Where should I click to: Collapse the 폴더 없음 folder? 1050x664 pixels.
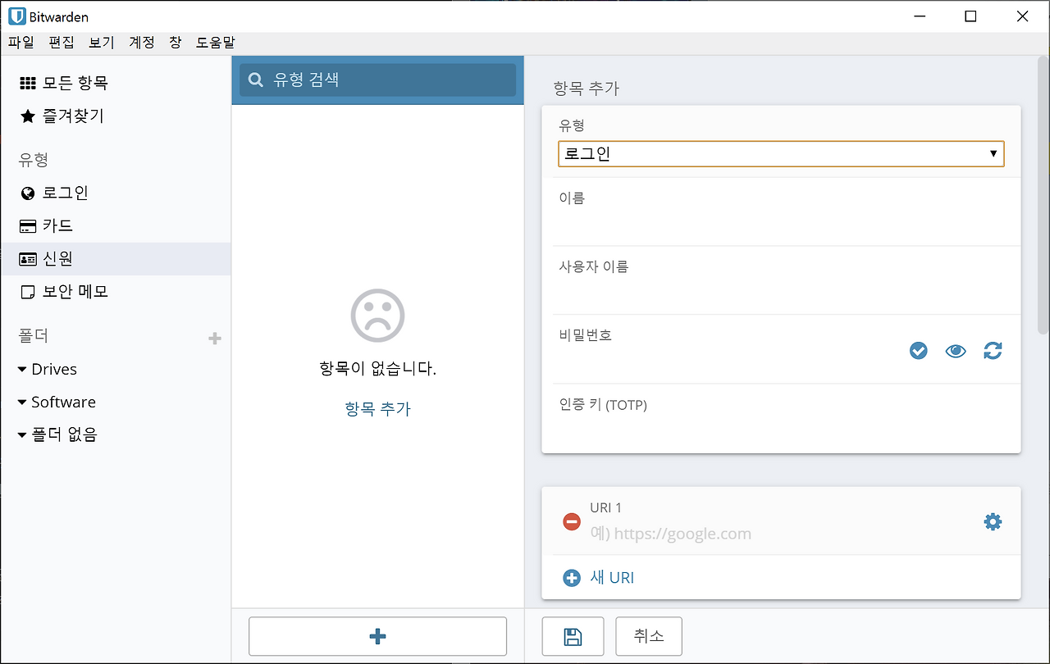pyautogui.click(x=22, y=435)
